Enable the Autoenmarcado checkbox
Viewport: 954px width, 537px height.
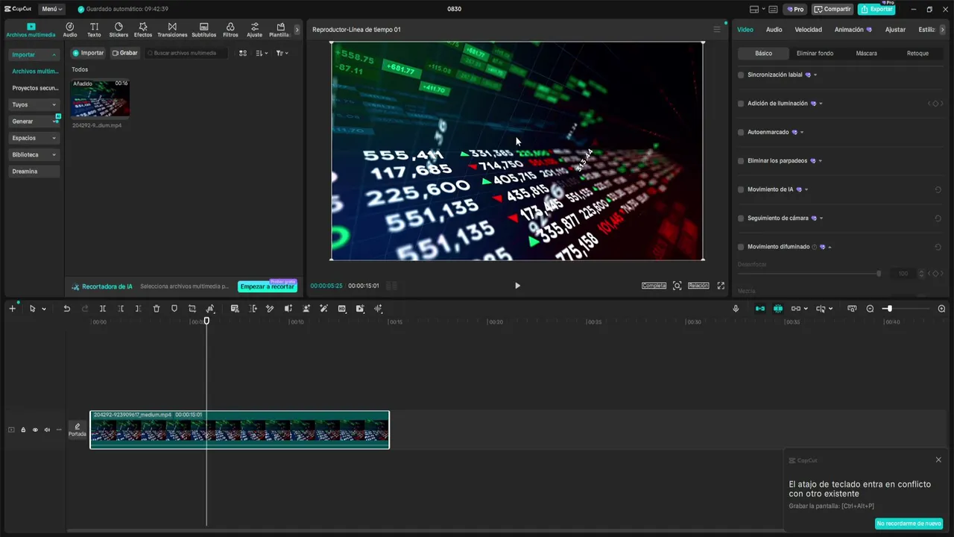pyautogui.click(x=741, y=132)
